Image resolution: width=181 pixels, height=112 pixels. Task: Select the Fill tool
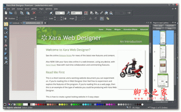pyautogui.click(x=6, y=45)
